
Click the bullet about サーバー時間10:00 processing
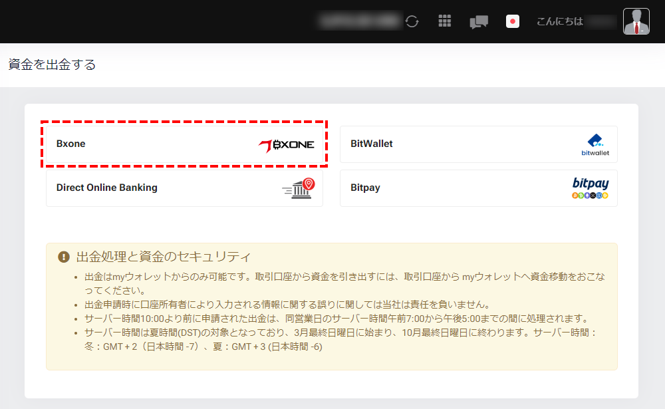tap(337, 319)
